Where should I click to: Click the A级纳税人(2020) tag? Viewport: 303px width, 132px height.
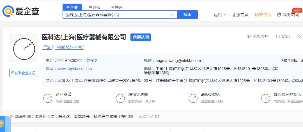tap(69, 47)
